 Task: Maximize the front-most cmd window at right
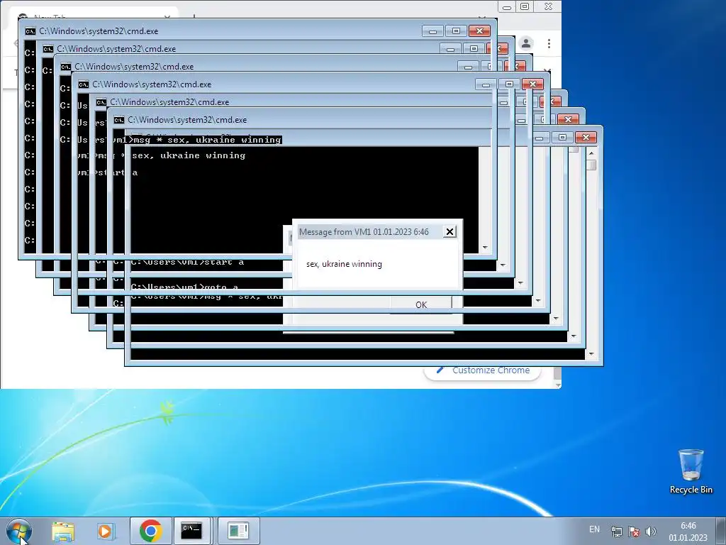[562, 137]
